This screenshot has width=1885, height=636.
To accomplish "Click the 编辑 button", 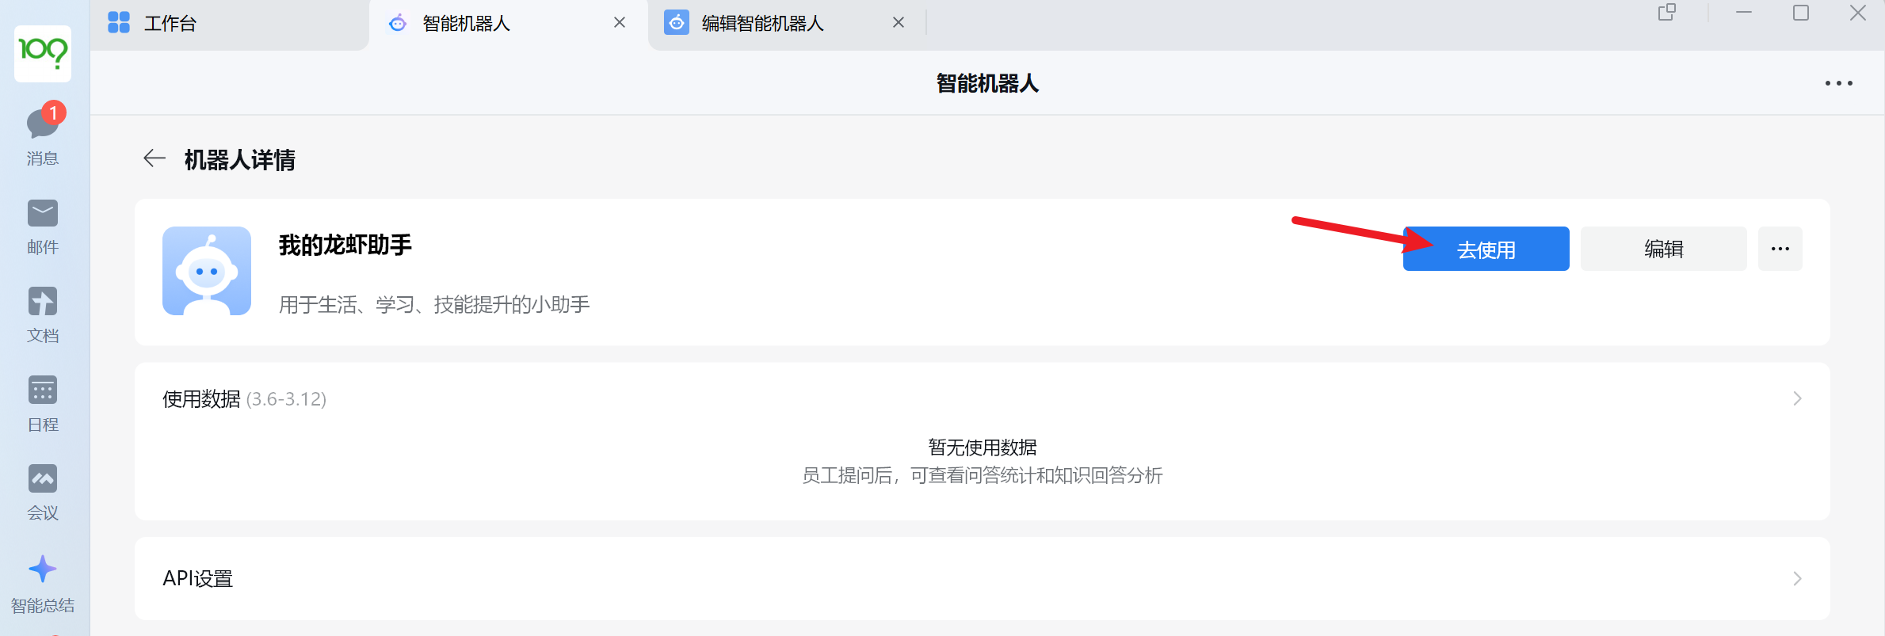I will [1663, 249].
